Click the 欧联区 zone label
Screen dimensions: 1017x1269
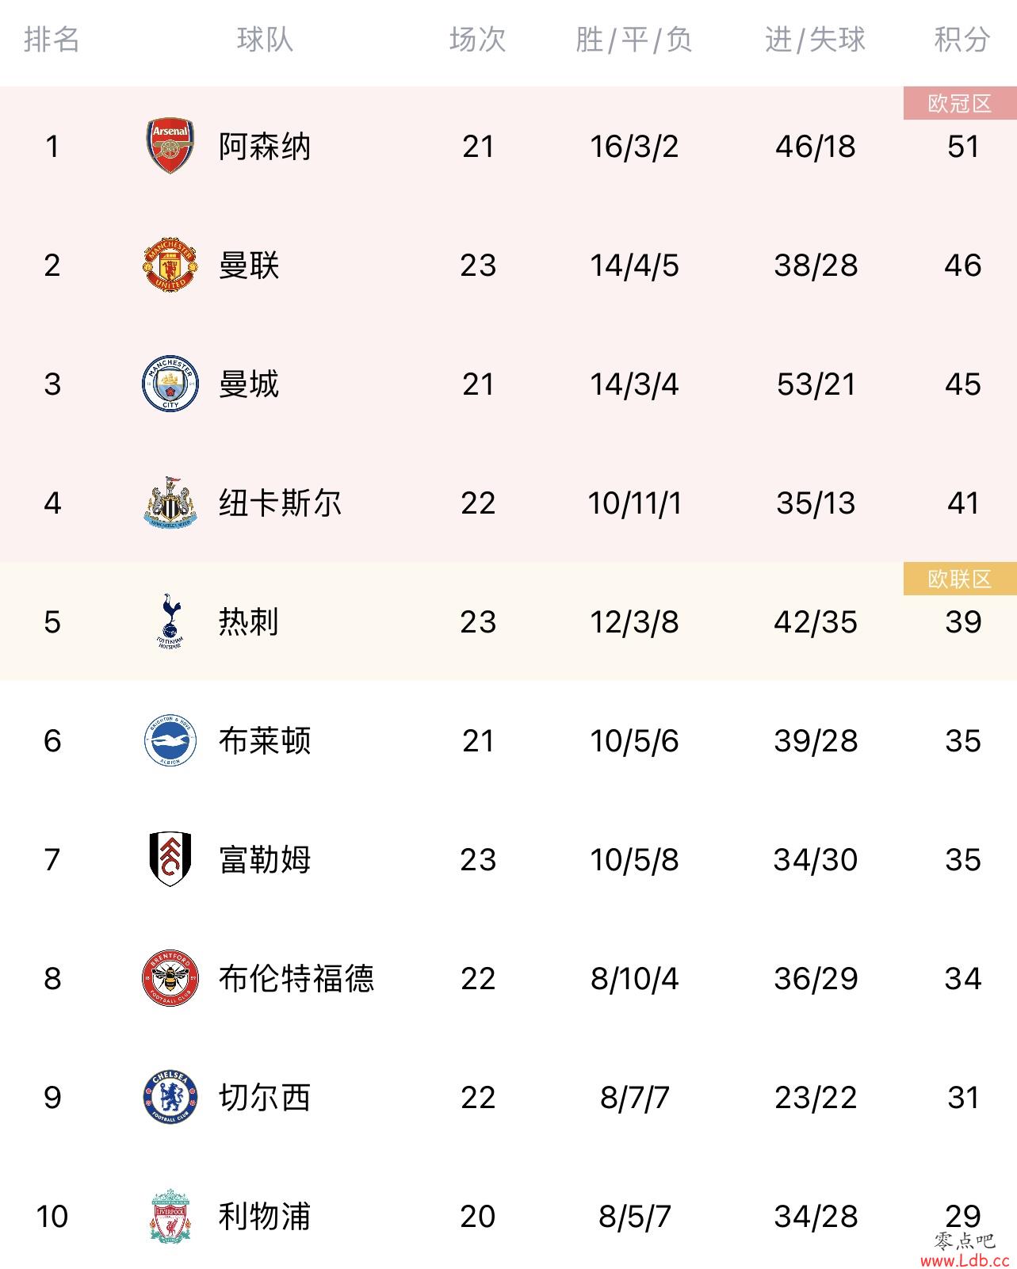click(960, 579)
